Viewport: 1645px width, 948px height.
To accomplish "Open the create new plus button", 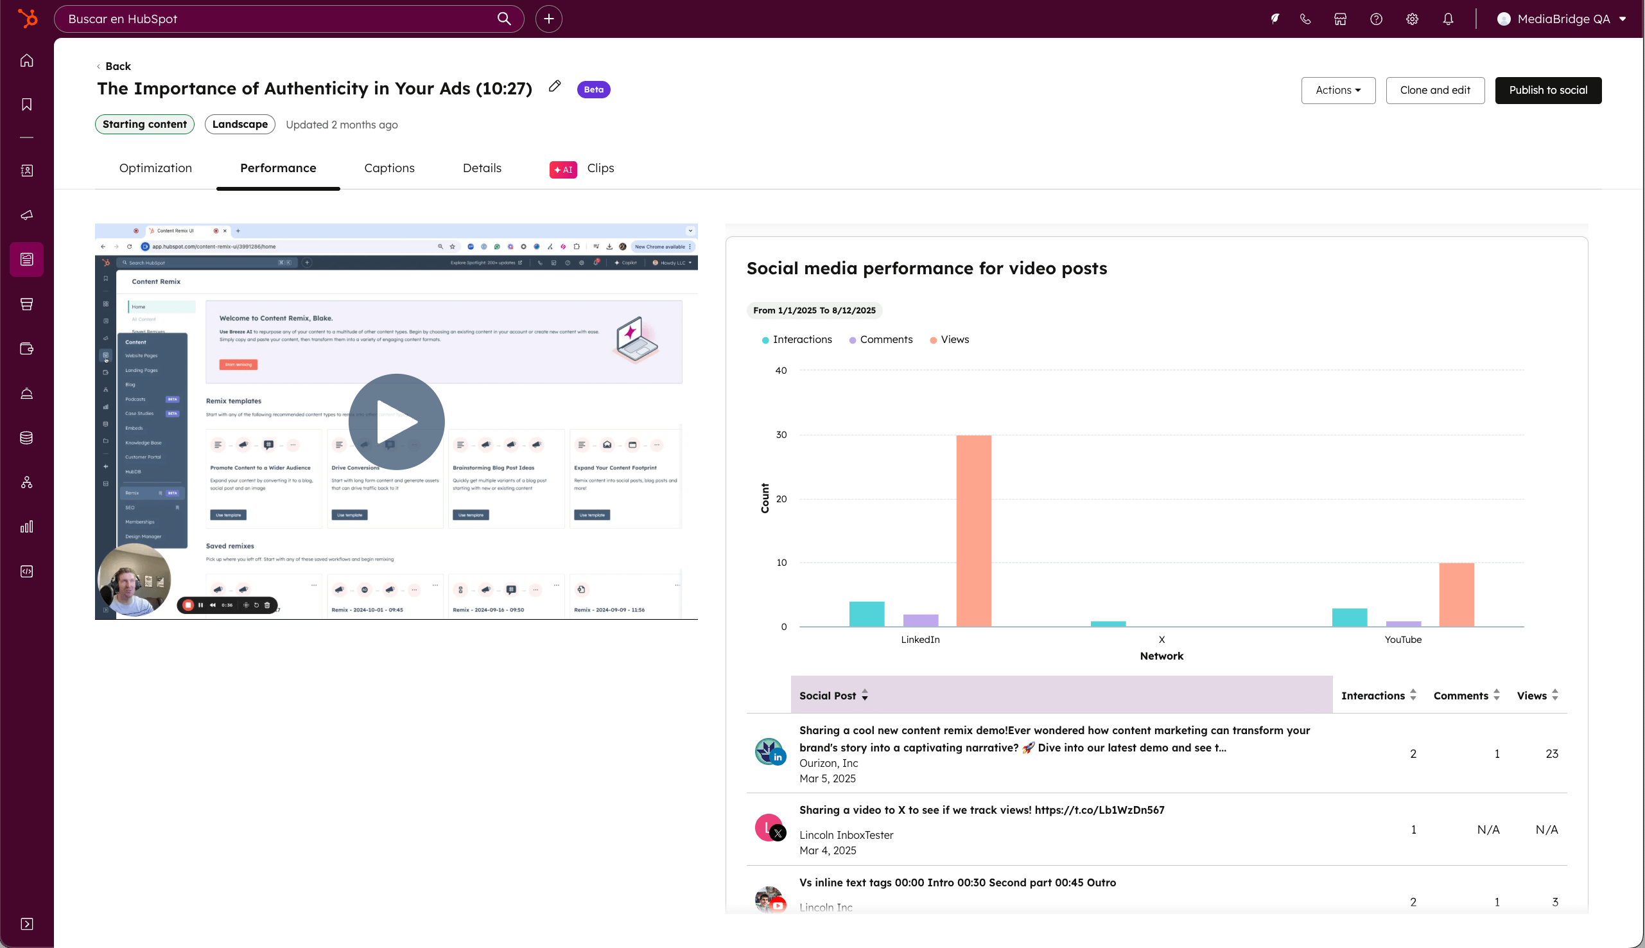I will click(x=548, y=19).
